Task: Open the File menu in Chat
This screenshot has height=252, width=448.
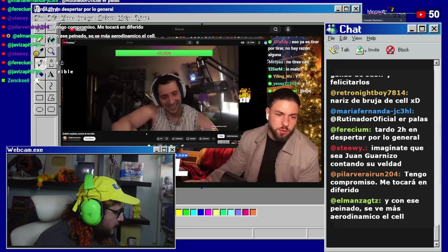Action: 331,38
